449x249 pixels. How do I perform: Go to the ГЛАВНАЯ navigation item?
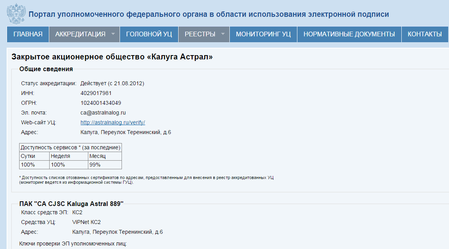coord(27,34)
